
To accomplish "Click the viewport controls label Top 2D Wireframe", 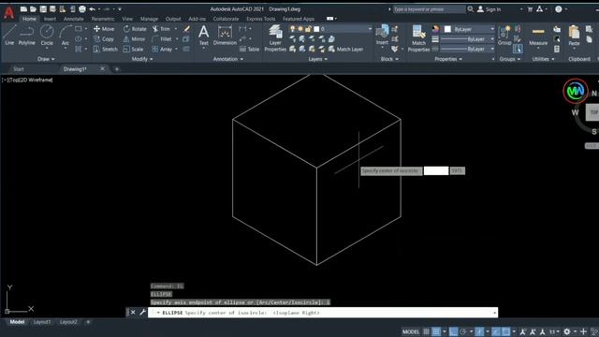I will [27, 80].
